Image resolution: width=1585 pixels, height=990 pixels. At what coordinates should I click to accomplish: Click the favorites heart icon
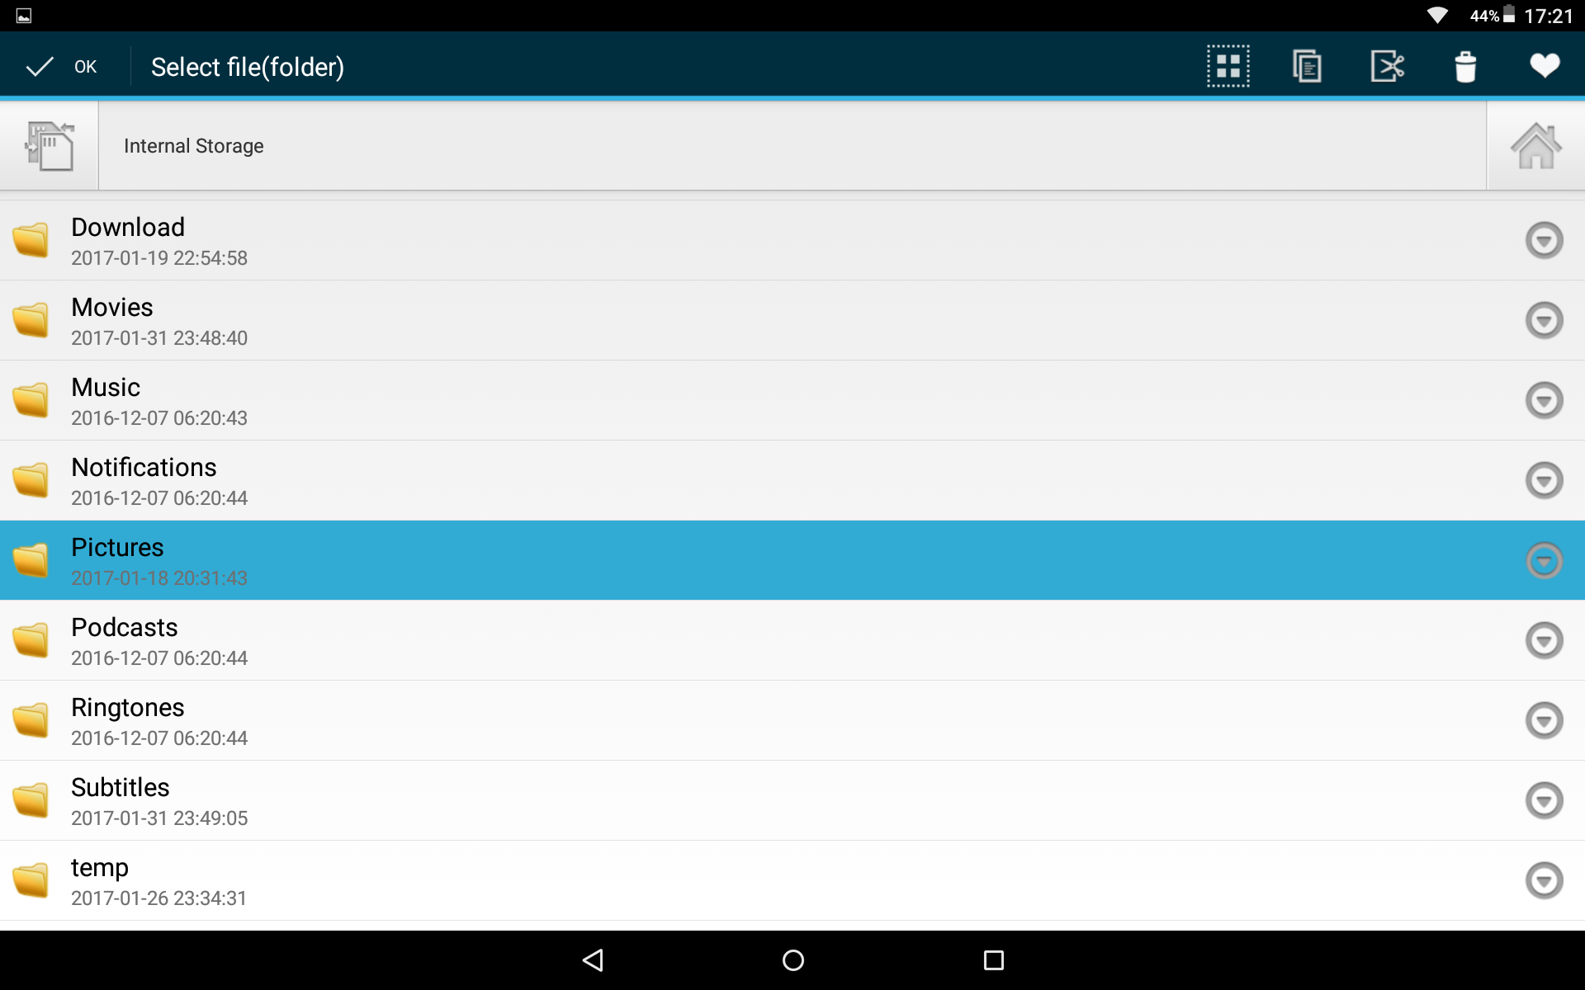point(1544,65)
